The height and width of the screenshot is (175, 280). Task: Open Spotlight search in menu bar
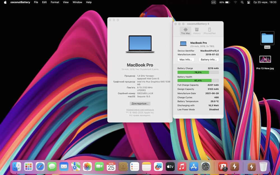tap(242, 2)
